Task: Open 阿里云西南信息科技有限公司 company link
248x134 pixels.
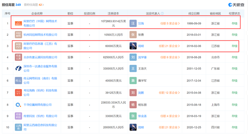Action: (x=40, y=127)
